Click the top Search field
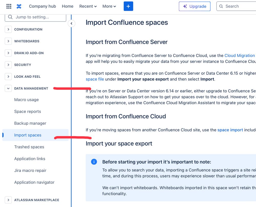256x207 pixels. (x=236, y=6)
